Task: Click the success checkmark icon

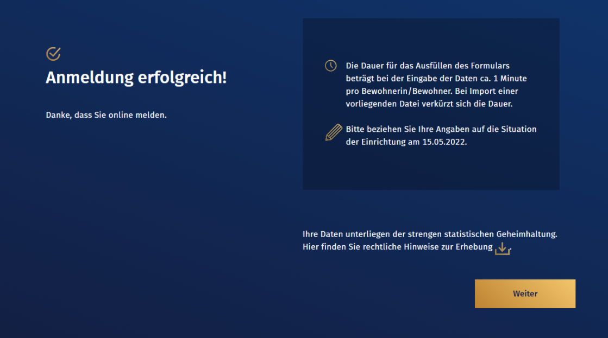Action: 53,54
